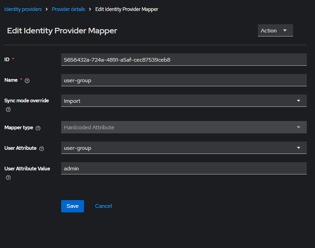315x248 pixels.
Task: Edit the User Attribute Value field
Action: (184, 168)
